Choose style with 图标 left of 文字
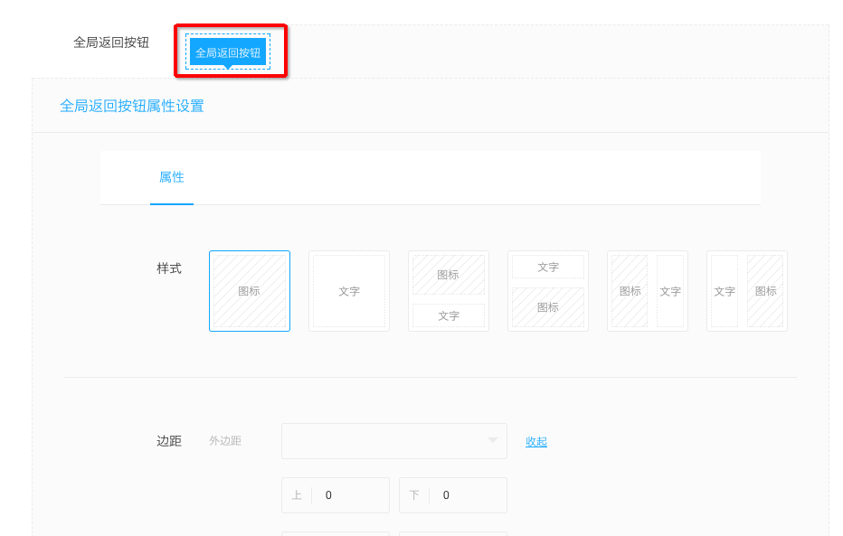Viewport: 843px width, 536px height. [x=648, y=291]
